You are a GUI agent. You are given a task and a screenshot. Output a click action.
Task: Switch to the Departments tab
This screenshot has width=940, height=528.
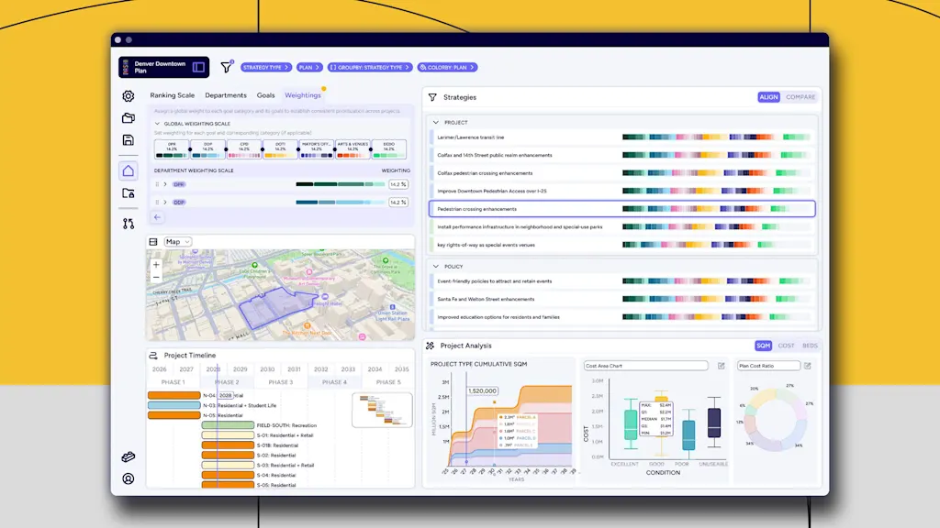tap(225, 95)
